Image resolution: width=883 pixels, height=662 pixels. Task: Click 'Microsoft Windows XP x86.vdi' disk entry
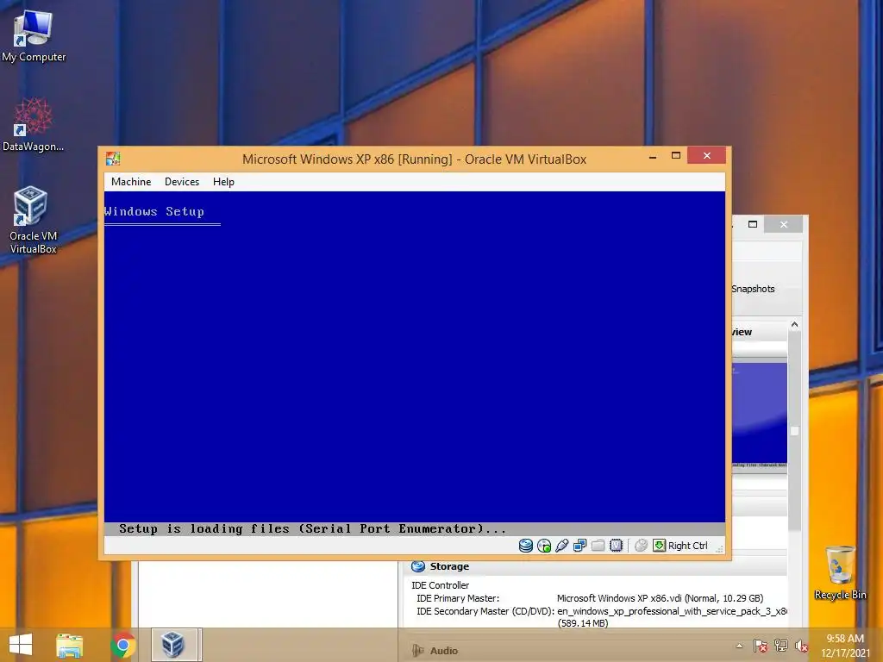tap(660, 598)
